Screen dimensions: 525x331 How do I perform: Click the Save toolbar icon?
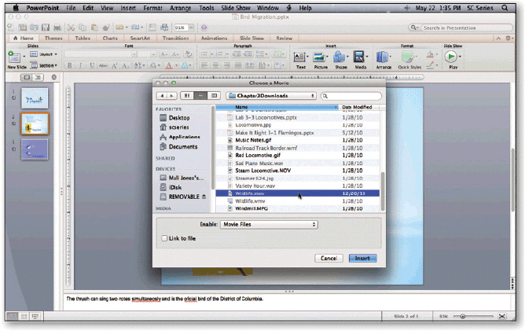point(46,28)
